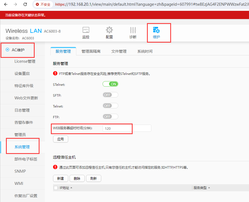The image size is (249, 202).
Task: Open 日志管理 in sidebar
Action: click(x=22, y=110)
